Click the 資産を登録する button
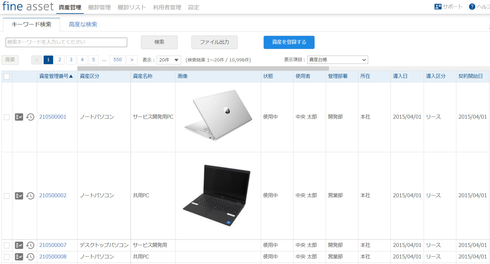490x264 pixels. [x=289, y=42]
